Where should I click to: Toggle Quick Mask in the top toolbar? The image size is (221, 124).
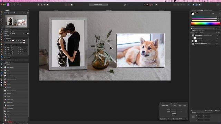125,4
